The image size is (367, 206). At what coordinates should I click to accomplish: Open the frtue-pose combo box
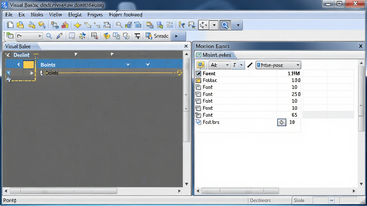tap(278, 65)
